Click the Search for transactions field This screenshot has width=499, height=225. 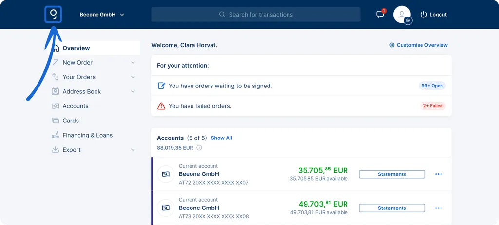pos(255,15)
